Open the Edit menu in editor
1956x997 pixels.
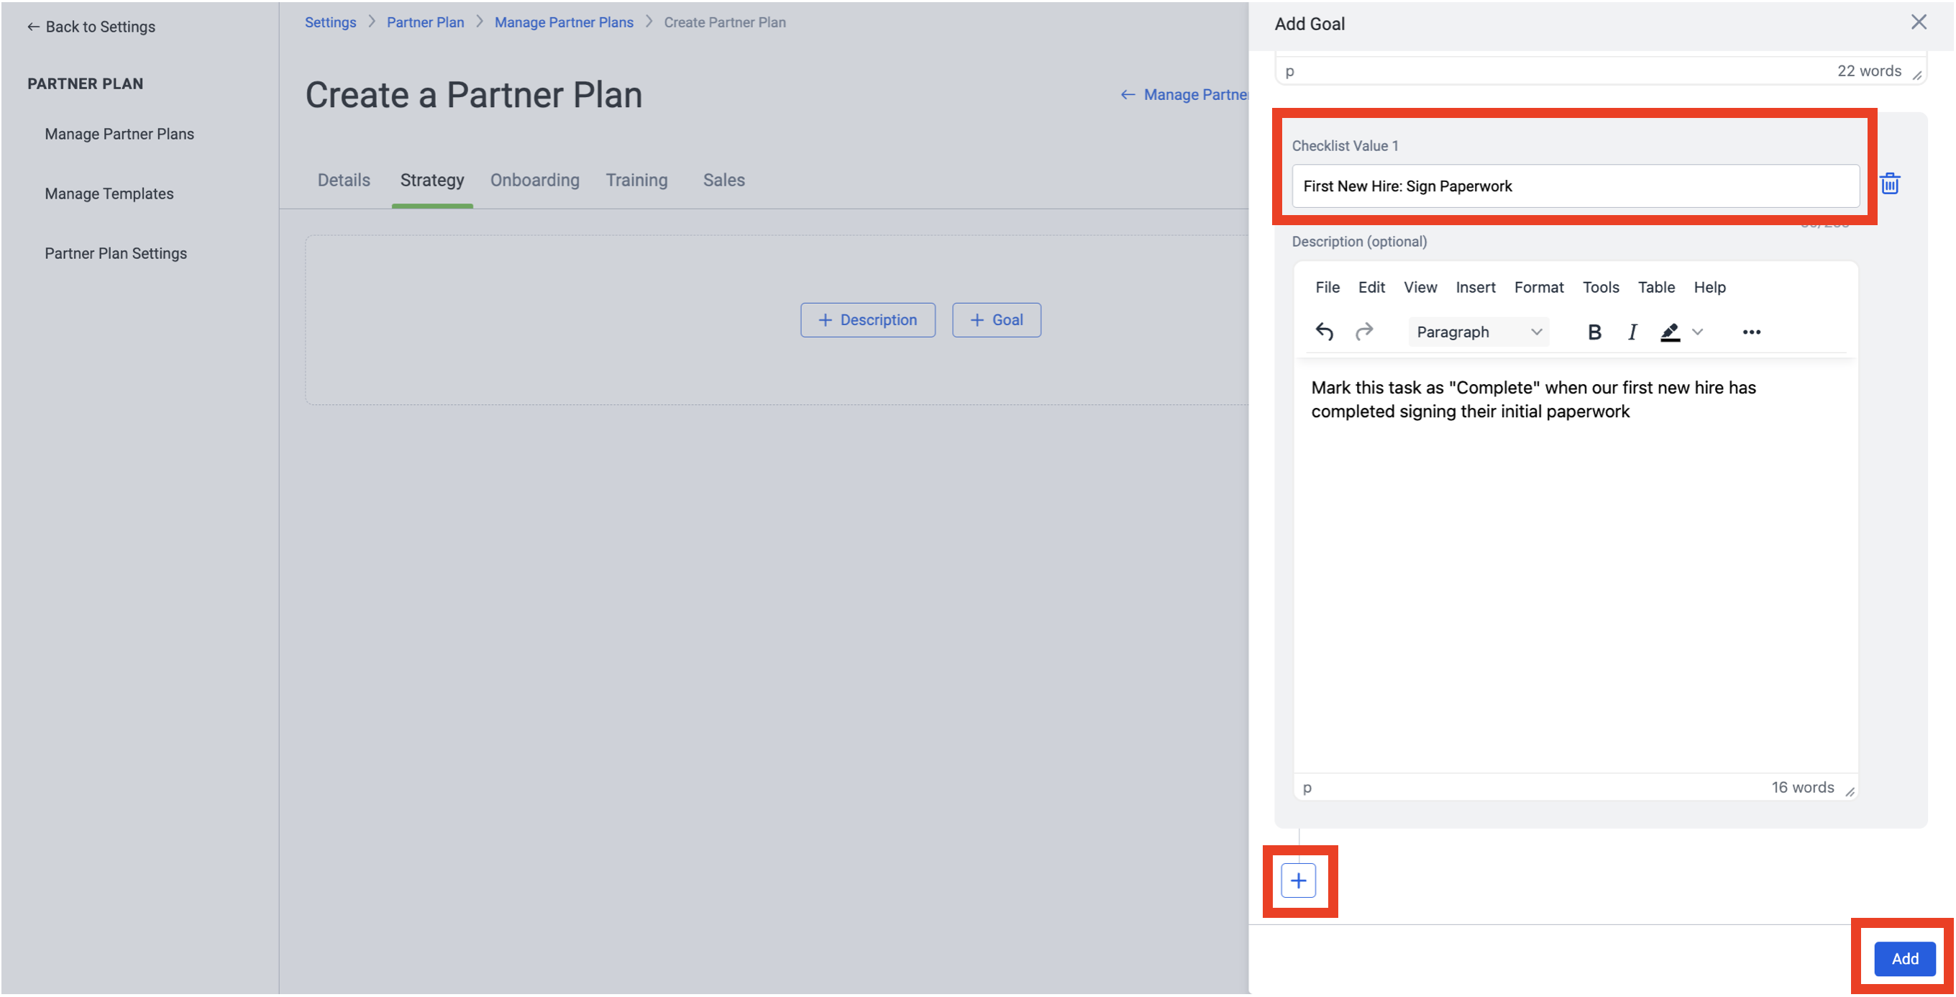pyautogui.click(x=1371, y=287)
